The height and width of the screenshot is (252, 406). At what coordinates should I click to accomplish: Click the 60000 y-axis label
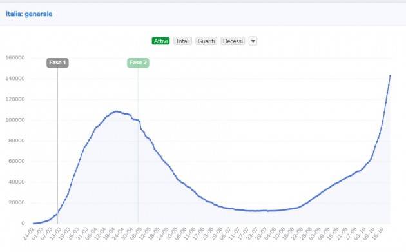tap(17, 161)
